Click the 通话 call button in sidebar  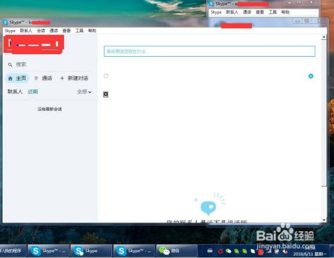pyautogui.click(x=44, y=78)
